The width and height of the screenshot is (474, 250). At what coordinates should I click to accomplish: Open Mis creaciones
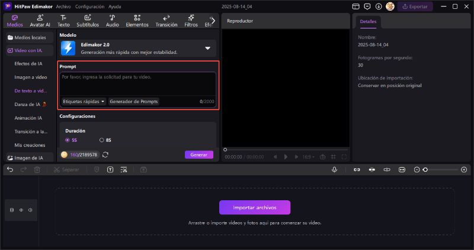[x=30, y=145]
